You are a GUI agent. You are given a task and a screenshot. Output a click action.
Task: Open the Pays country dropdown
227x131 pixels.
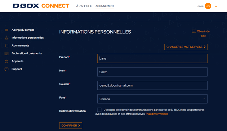tap(152, 99)
